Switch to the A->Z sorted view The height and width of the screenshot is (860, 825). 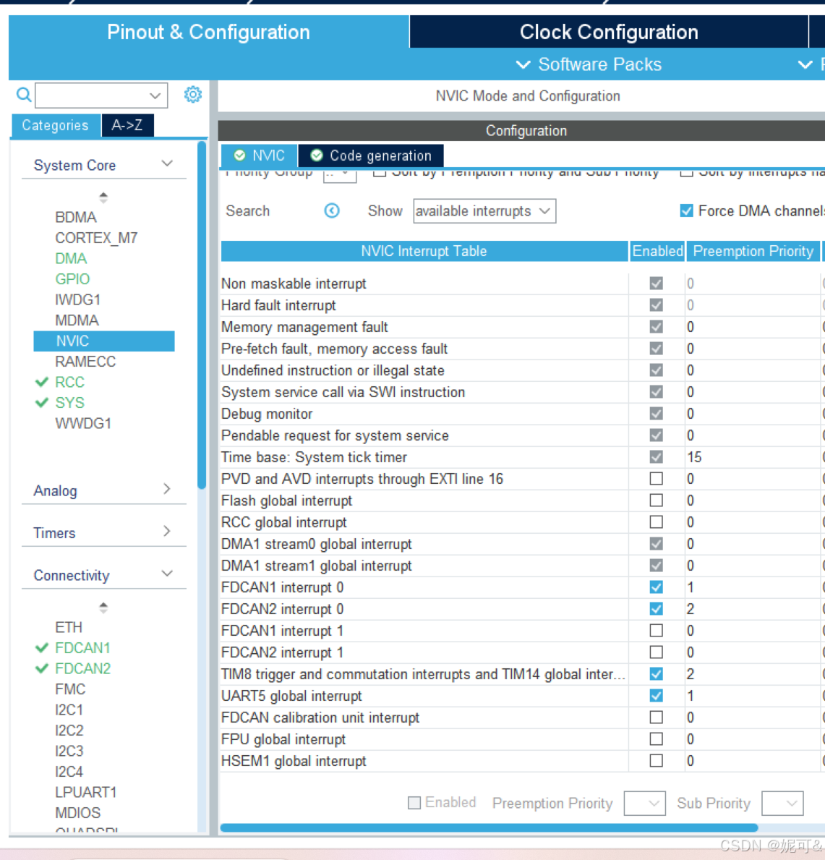pyautogui.click(x=127, y=125)
